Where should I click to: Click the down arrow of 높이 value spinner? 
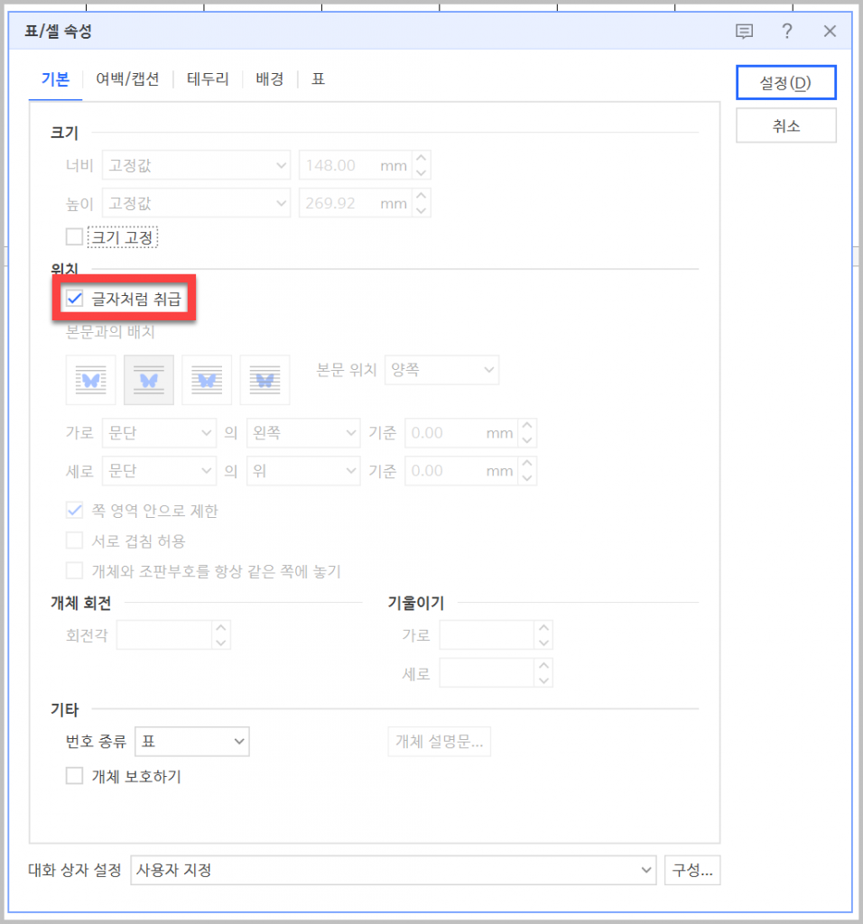click(x=422, y=209)
